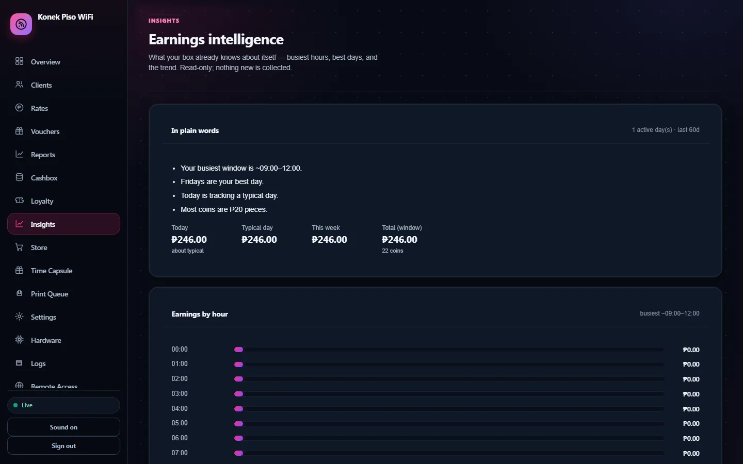
Task: Click the Sign out button
Action: click(x=63, y=445)
